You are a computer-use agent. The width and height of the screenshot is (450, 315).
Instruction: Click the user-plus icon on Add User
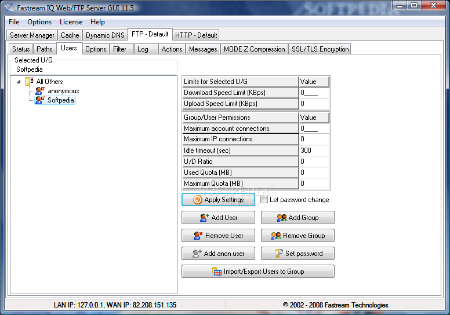204,218
